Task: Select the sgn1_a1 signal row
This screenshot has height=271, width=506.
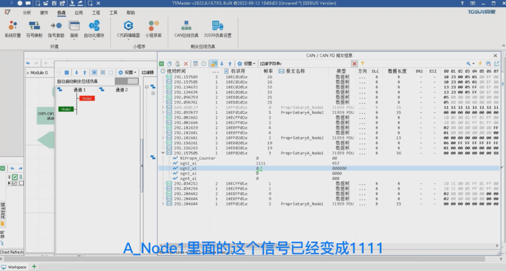Action: [329, 163]
